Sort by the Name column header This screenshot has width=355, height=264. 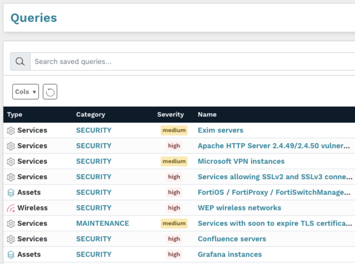(207, 114)
